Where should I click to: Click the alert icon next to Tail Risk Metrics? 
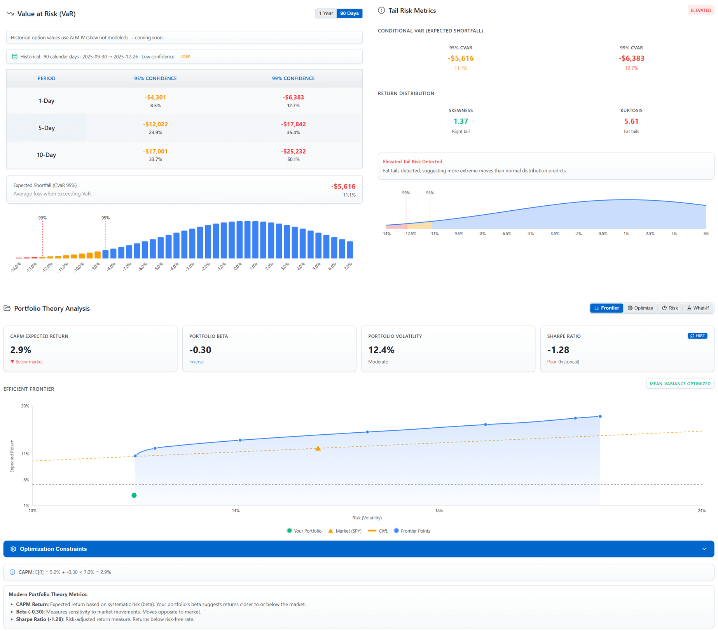(x=381, y=10)
